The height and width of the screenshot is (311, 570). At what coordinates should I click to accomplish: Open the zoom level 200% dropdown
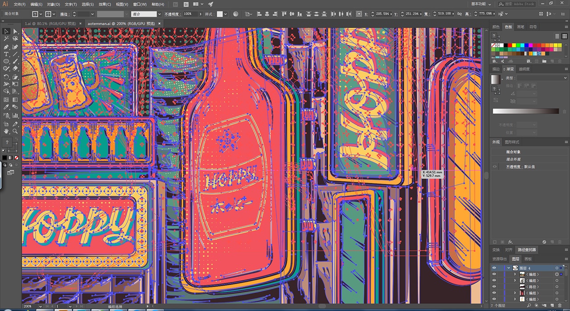(40, 307)
